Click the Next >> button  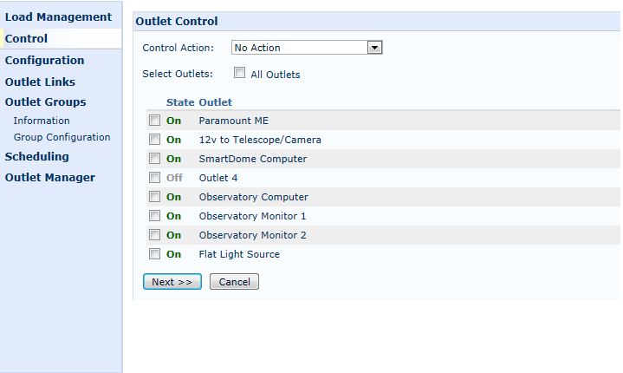172,282
